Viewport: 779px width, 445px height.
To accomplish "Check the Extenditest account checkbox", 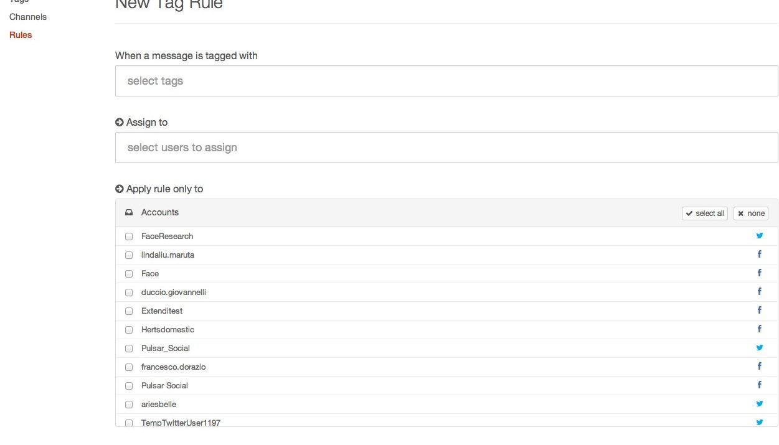I will (129, 311).
